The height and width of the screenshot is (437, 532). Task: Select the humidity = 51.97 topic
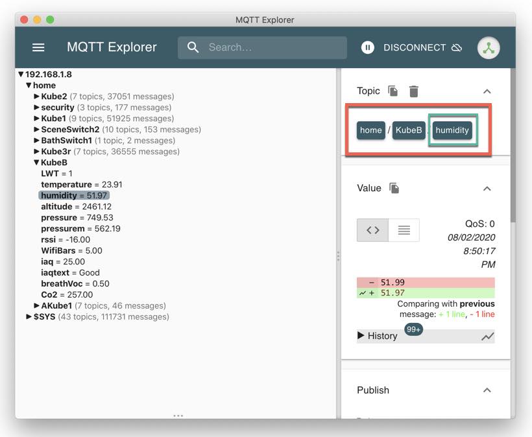click(x=74, y=196)
